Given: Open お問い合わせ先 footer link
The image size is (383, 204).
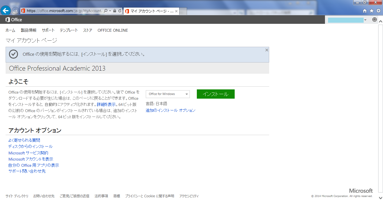Looking at the screenshot, I should 44,196.
